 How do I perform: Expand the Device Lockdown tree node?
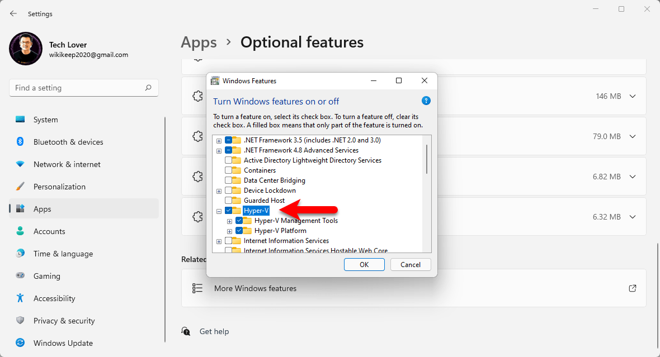219,191
